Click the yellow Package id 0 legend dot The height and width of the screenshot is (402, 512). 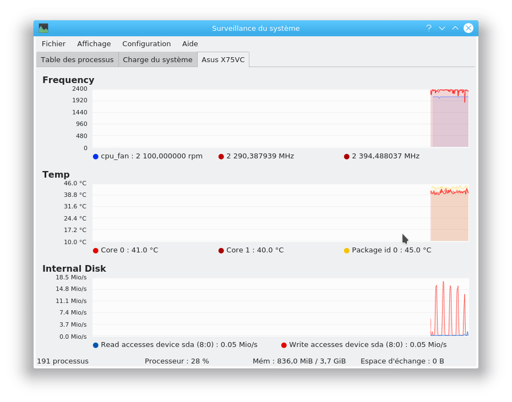(347, 251)
